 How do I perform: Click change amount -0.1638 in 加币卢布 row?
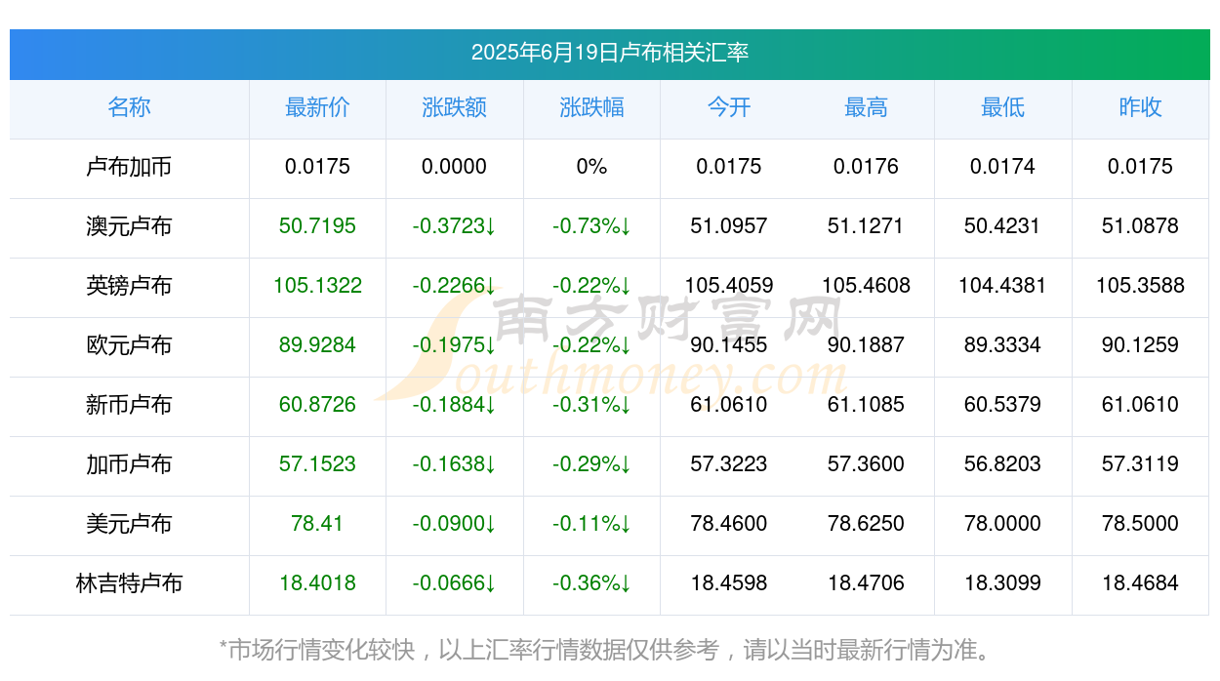pyautogui.click(x=455, y=464)
